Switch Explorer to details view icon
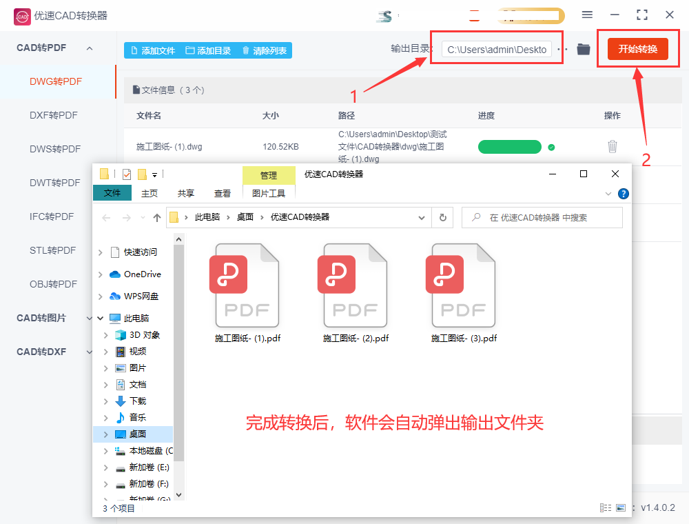689x524 pixels. point(606,507)
